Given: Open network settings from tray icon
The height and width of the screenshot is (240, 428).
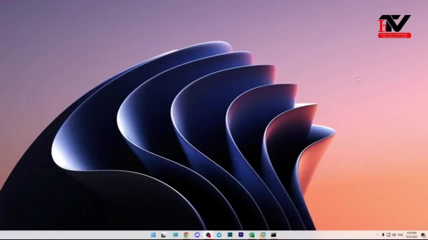Looking at the screenshot, I should (x=388, y=235).
